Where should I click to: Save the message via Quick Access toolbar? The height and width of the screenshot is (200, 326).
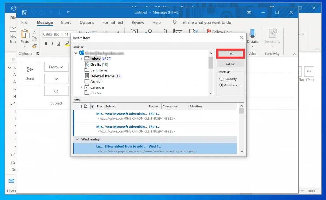point(25,12)
